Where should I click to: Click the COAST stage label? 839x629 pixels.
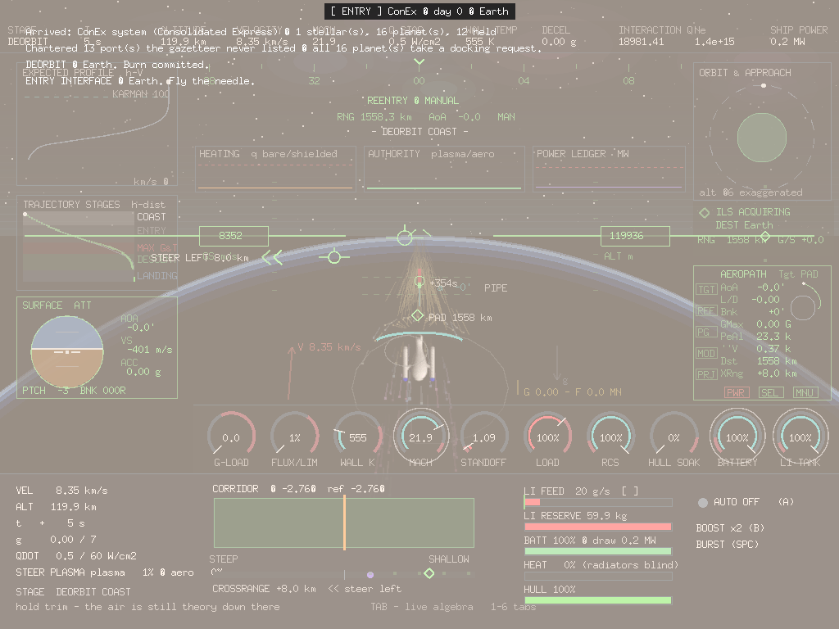152,216
